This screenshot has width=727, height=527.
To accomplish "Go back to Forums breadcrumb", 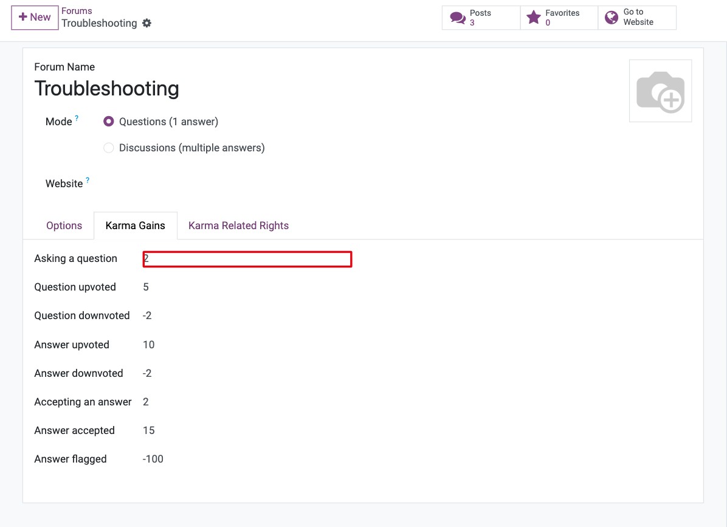I will click(x=77, y=11).
